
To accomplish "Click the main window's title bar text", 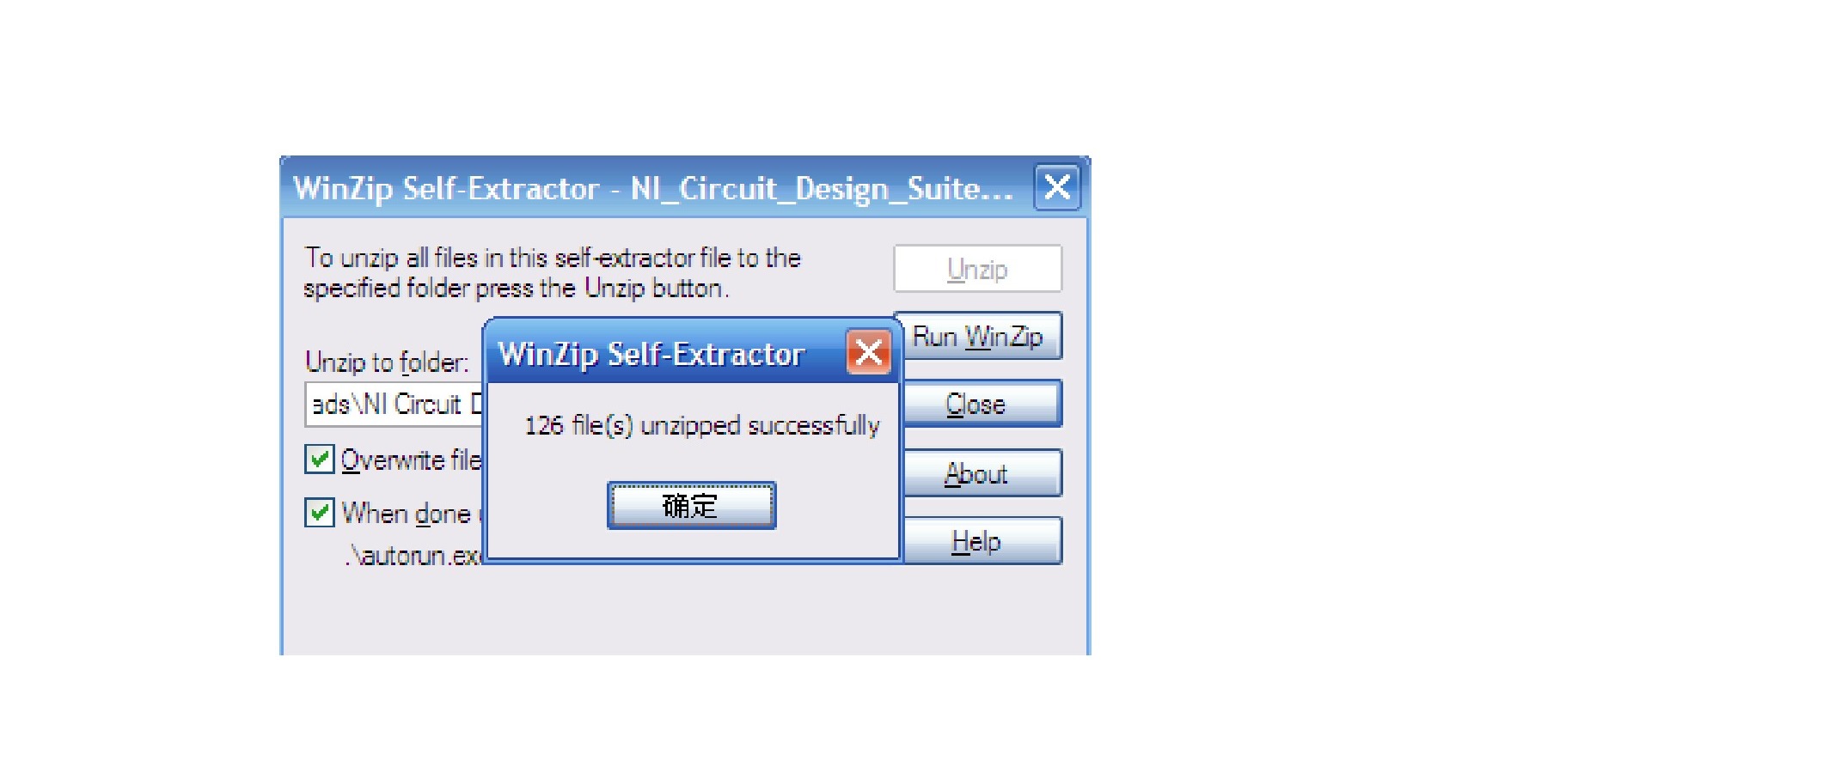I will point(653,188).
